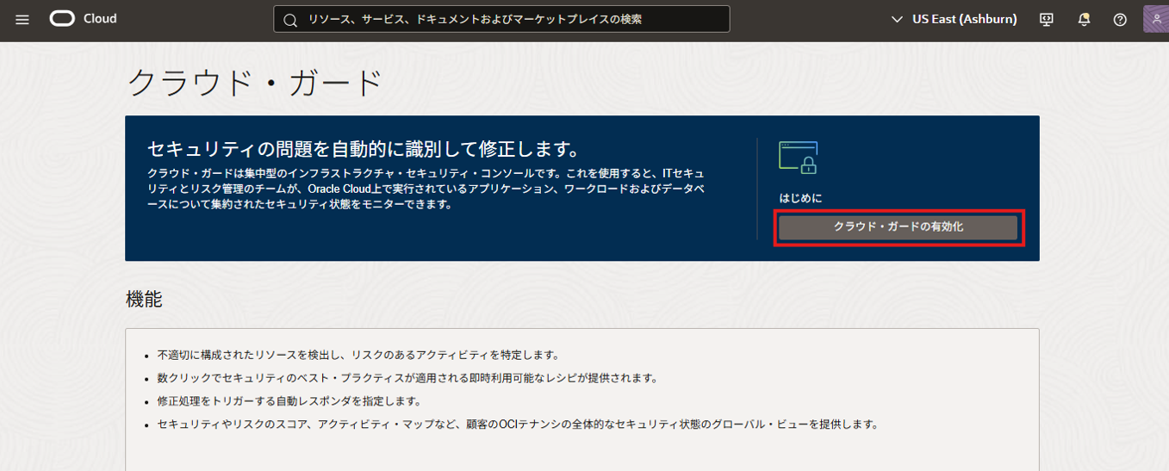Open the hamburger navigation menu
1169x471 pixels.
22,19
